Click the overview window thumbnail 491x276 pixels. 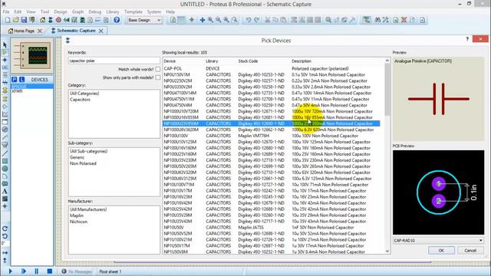tap(32, 56)
